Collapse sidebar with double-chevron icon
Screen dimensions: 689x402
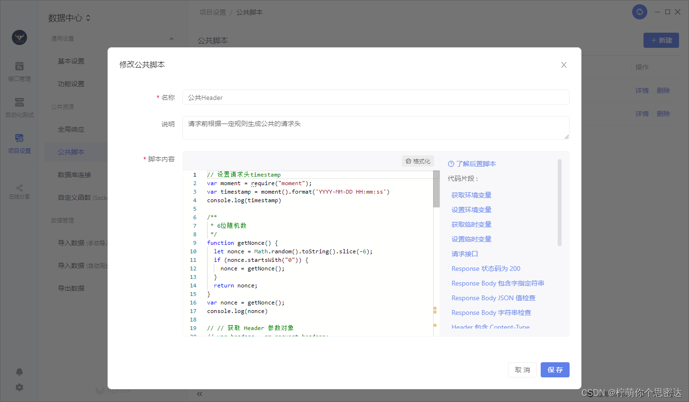point(199,393)
